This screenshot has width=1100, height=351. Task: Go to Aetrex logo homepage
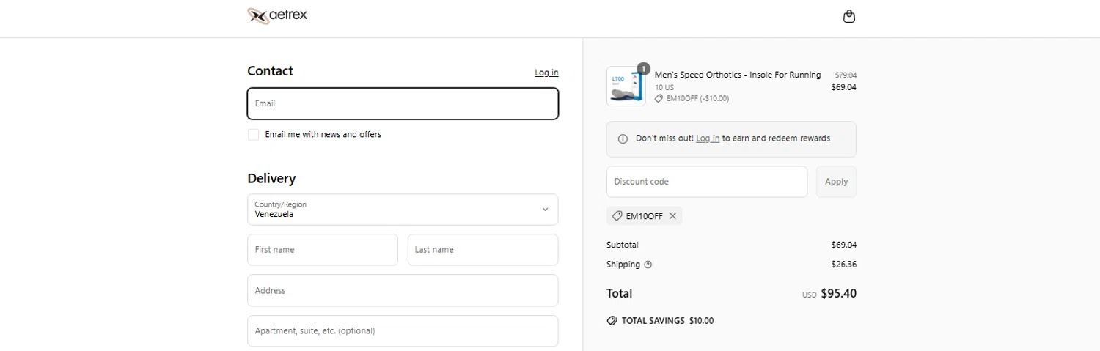coord(277,15)
